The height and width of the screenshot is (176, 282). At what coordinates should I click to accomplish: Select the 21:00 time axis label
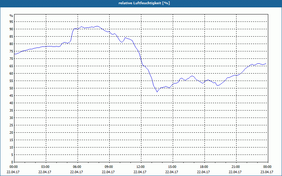236,167
